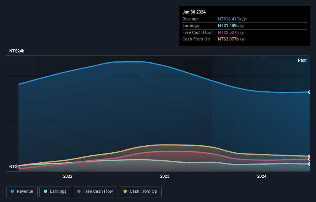Click the NT$0 y-axis label
316x202 pixels.
[14, 167]
